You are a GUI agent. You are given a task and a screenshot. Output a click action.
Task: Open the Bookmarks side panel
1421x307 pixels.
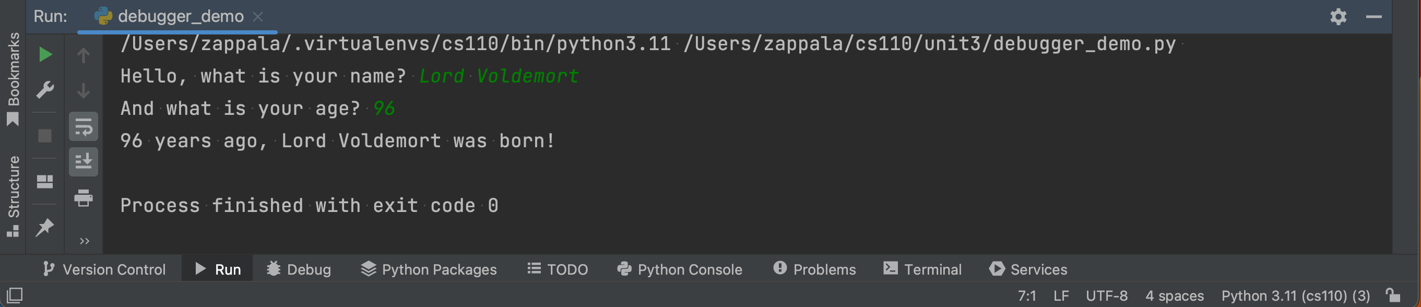pos(13,77)
